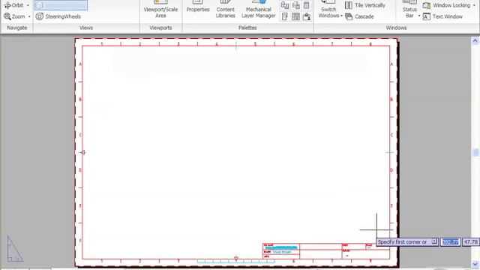Open the Switch Windows dropdown
Image resolution: width=480 pixels, height=270 pixels.
coord(330,10)
